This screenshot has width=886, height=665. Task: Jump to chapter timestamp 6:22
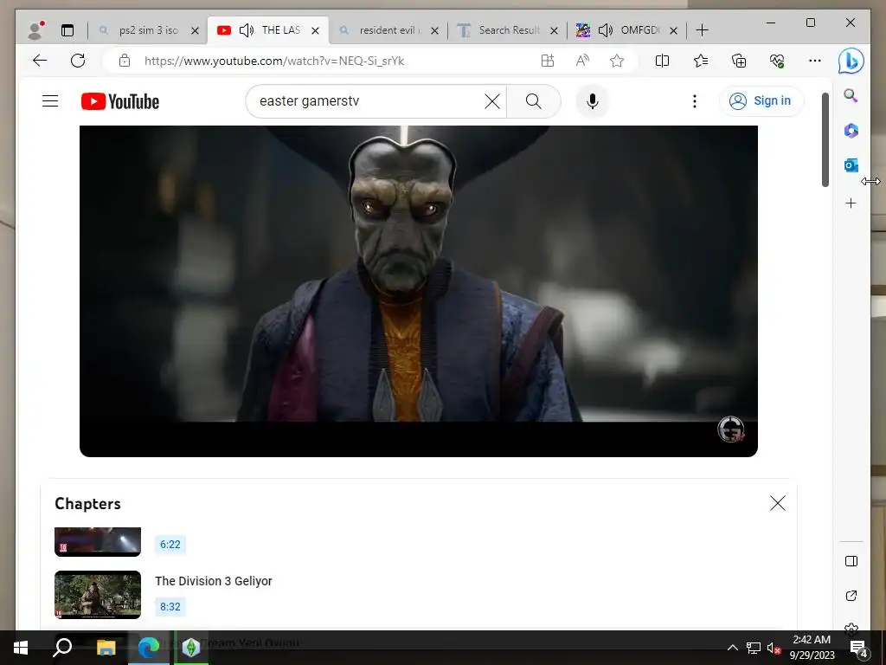(170, 545)
